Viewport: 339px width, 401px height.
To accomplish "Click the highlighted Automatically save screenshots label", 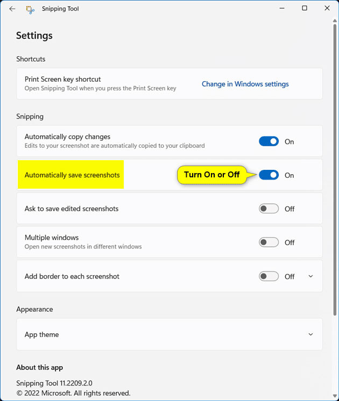I will coord(72,175).
